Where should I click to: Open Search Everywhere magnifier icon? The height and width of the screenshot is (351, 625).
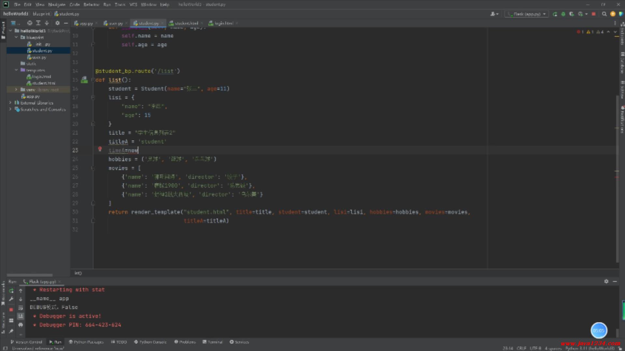pos(604,14)
